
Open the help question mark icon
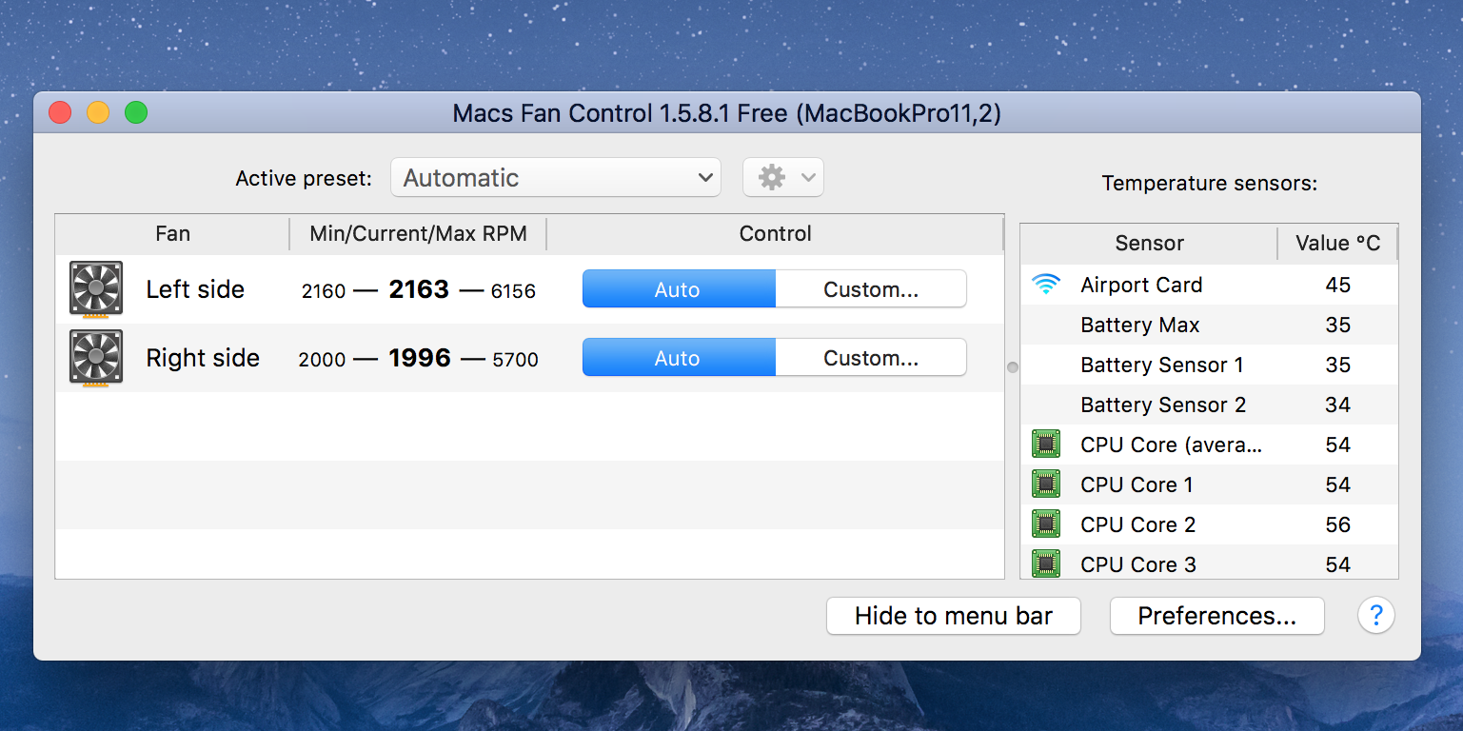[x=1375, y=616]
